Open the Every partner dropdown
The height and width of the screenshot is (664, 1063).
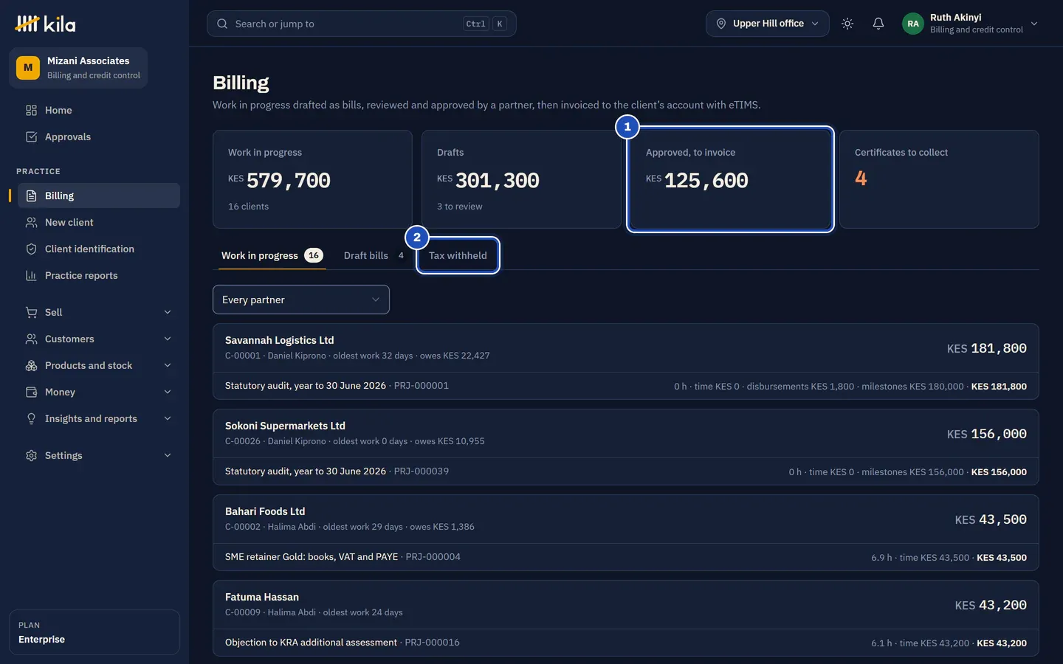(x=301, y=300)
